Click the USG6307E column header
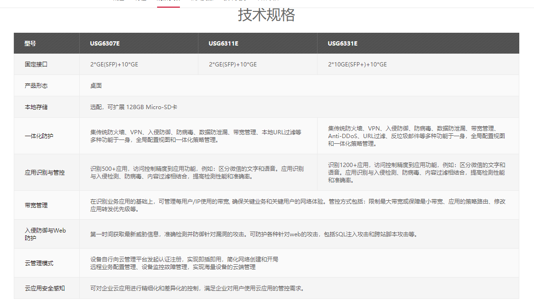This screenshot has width=534, height=307. coord(105,44)
